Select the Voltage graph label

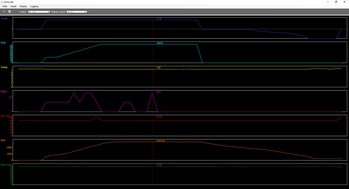pyautogui.click(x=4, y=67)
